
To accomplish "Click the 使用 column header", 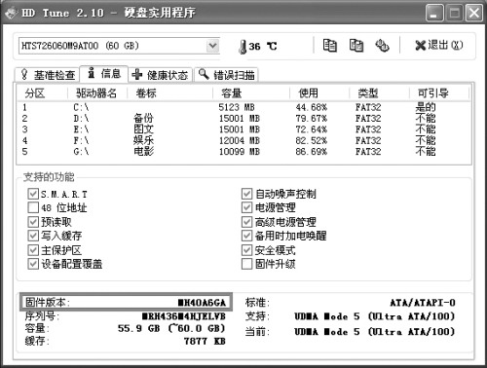I will click(319, 93).
